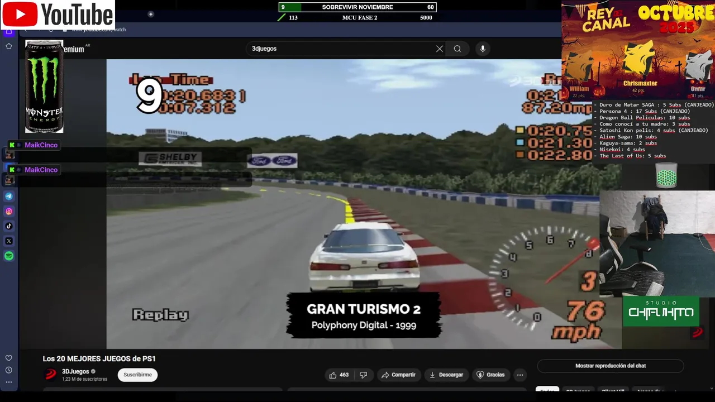Click the heart icon in browser sidebar
Image resolution: width=715 pixels, height=402 pixels.
pos(9,358)
